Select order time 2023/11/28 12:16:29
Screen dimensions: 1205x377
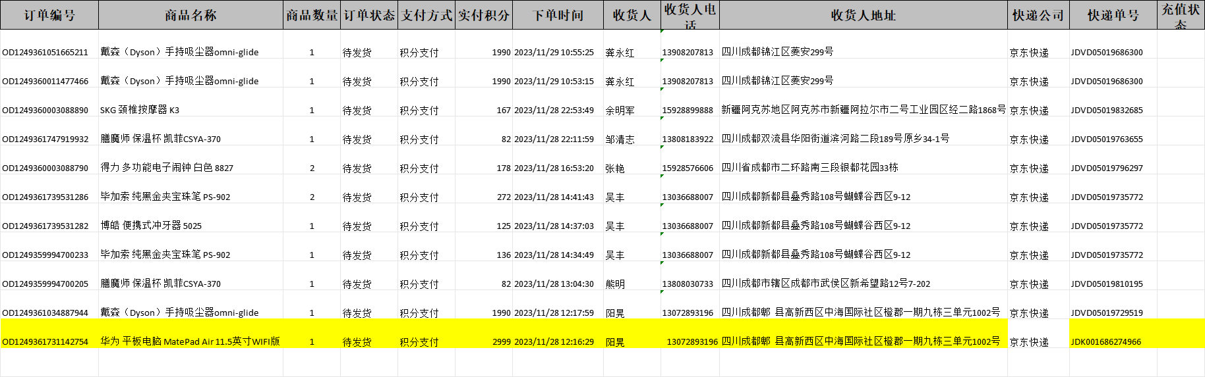tap(554, 342)
